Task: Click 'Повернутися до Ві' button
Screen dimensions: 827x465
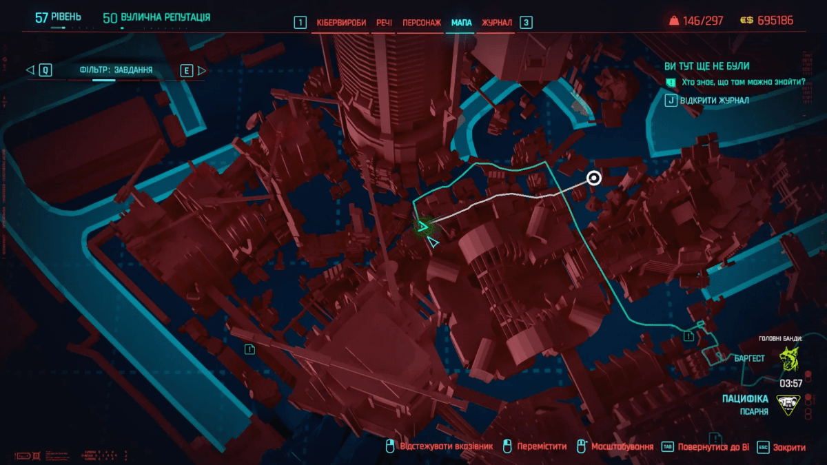Action: point(713,446)
